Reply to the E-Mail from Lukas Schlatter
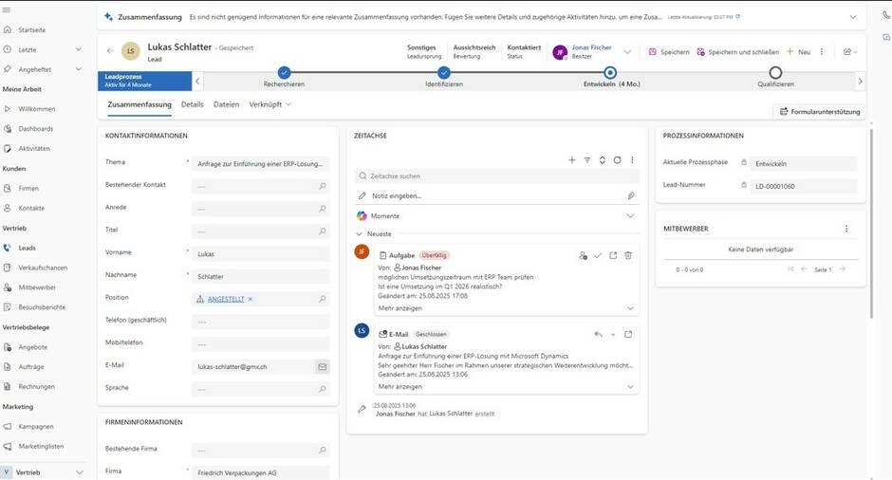The height and width of the screenshot is (480, 892). pyautogui.click(x=598, y=335)
